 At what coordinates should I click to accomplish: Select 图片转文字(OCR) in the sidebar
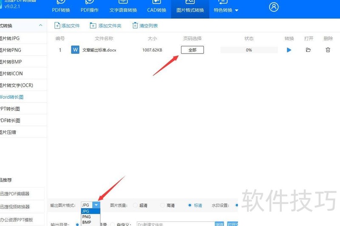(23, 85)
